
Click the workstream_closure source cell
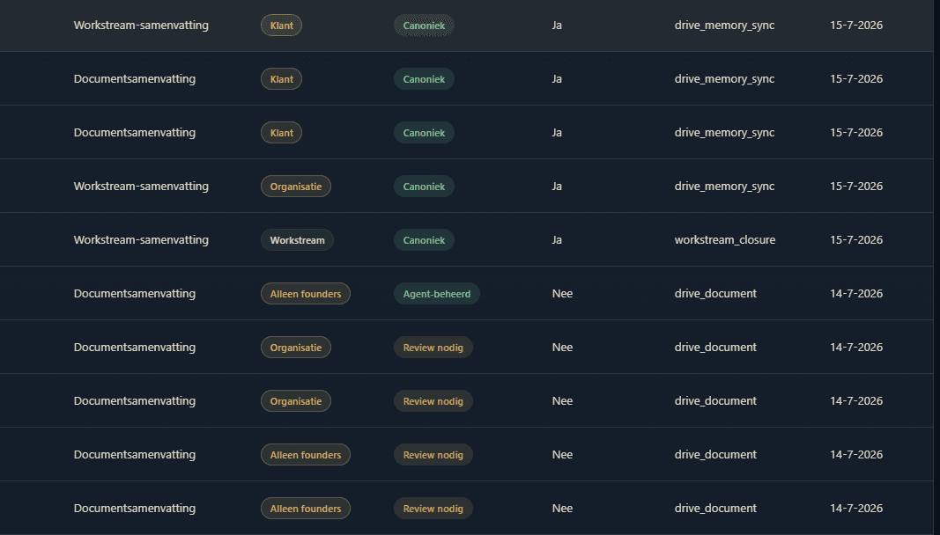[725, 239]
